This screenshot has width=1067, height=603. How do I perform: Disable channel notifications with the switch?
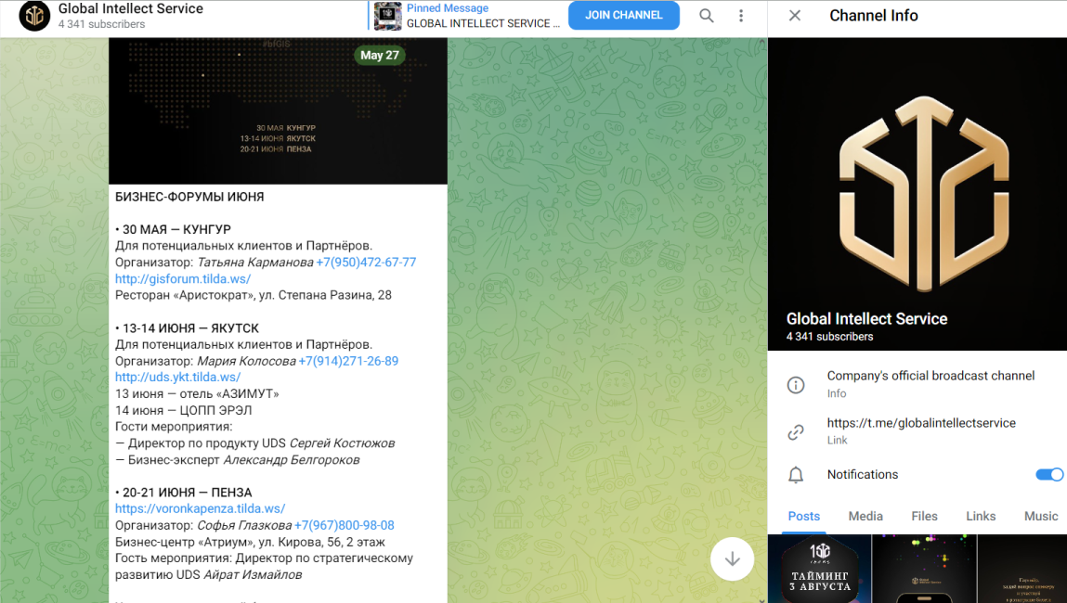pos(1049,474)
